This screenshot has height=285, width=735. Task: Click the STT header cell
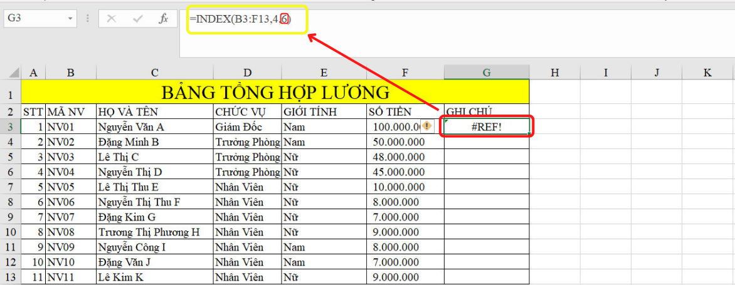tap(33, 111)
